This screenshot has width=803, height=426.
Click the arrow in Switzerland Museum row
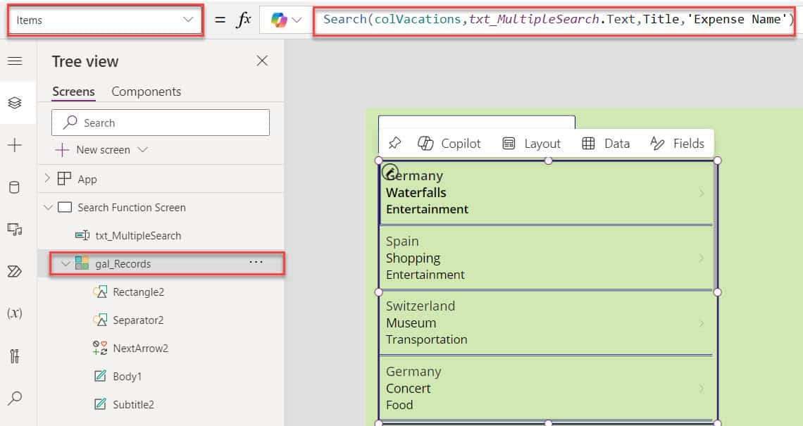702,323
